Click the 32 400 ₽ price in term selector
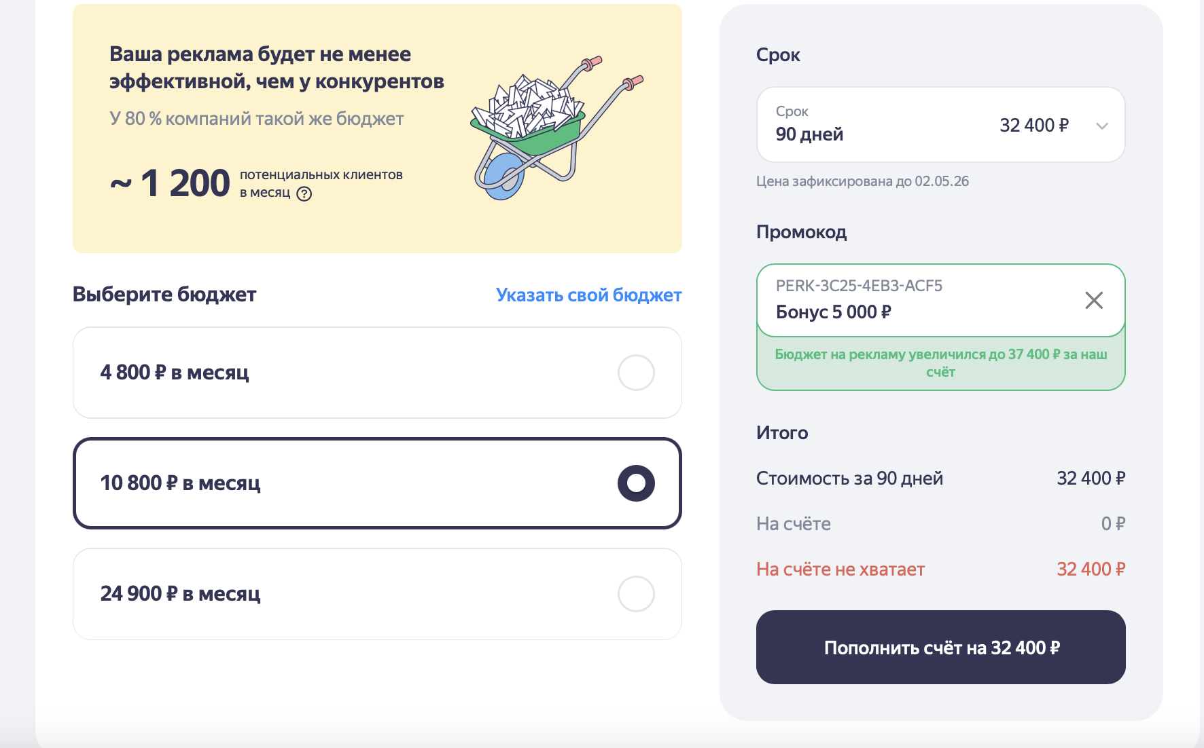Image resolution: width=1204 pixels, height=748 pixels. tap(1033, 126)
